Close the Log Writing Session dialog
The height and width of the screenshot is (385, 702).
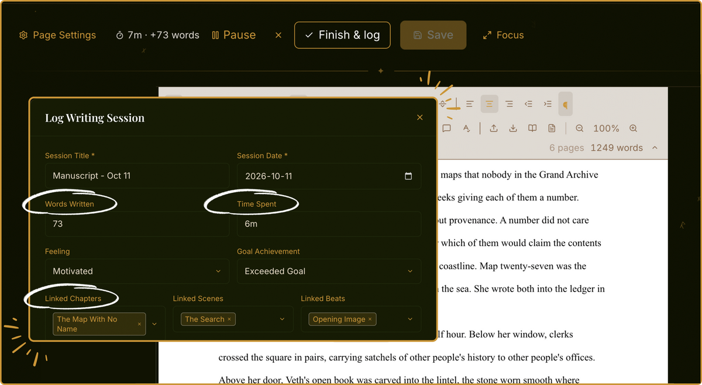coord(419,117)
